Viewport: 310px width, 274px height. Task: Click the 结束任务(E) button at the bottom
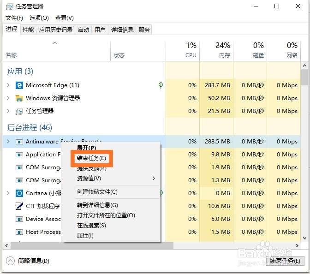[285, 261]
